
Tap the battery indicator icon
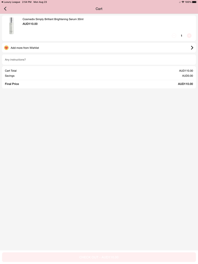[x=194, y=2]
